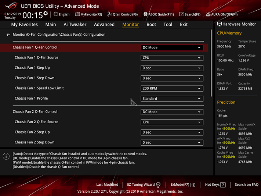Click the 1.093 V cache voltage value

pos(222,162)
